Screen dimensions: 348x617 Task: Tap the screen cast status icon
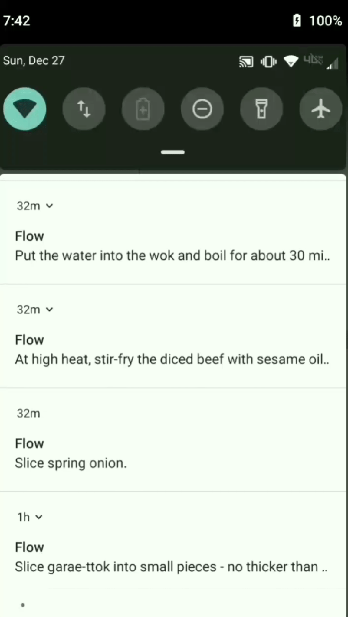[x=246, y=61]
